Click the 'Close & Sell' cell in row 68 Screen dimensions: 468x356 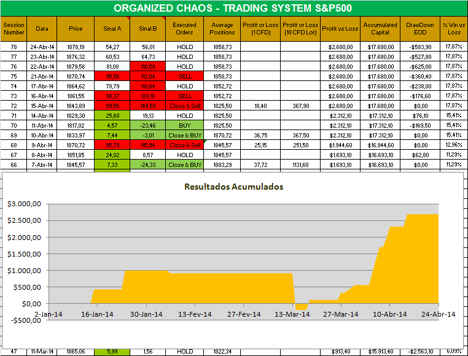pyautogui.click(x=184, y=145)
